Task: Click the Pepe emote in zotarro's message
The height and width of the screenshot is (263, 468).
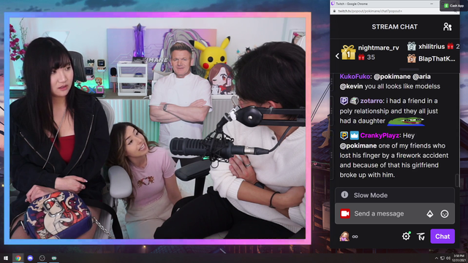Action: (x=406, y=121)
